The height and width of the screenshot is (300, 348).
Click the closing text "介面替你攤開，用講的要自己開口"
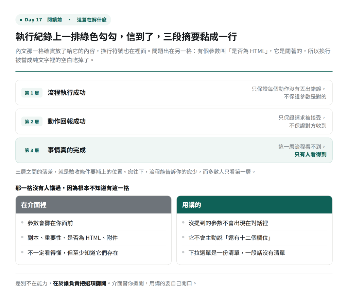(152, 283)
